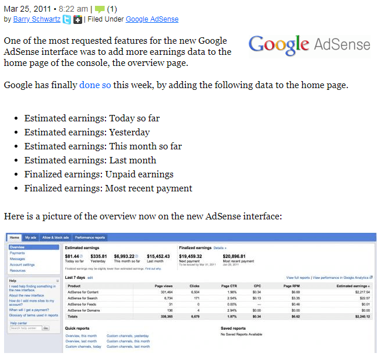This screenshot has width=381, height=360.
Task: Click the Google AdSense logo image
Action: [x=309, y=46]
